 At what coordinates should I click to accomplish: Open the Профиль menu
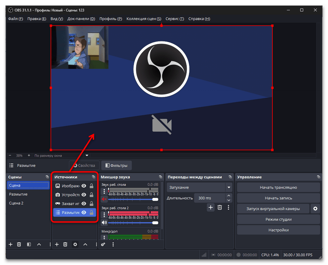(x=111, y=19)
